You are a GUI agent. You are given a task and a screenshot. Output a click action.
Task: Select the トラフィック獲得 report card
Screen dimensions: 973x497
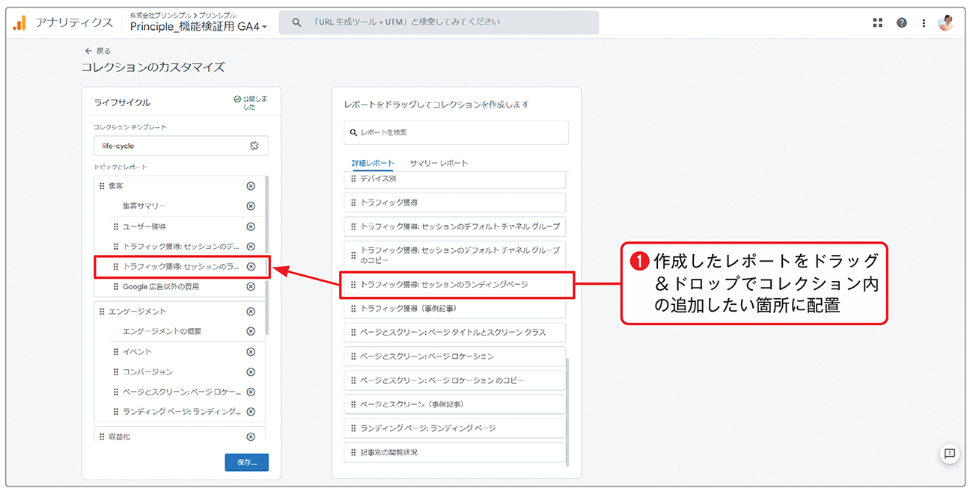[455, 203]
